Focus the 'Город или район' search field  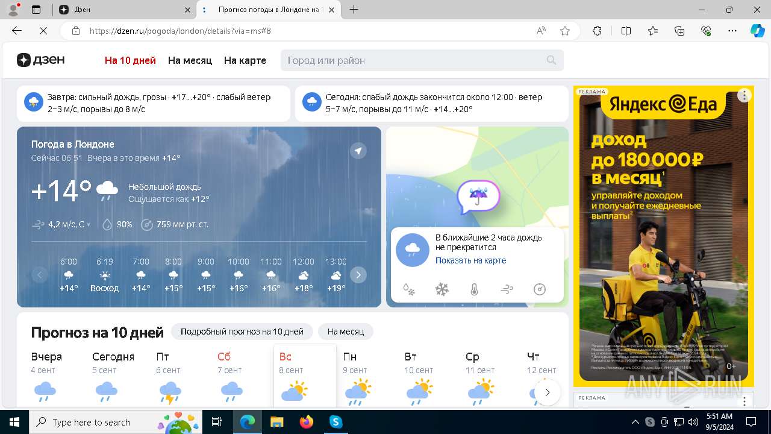pyautogui.click(x=422, y=60)
